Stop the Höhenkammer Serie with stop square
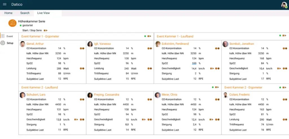This screenshot has width=289, height=139. 44,30
